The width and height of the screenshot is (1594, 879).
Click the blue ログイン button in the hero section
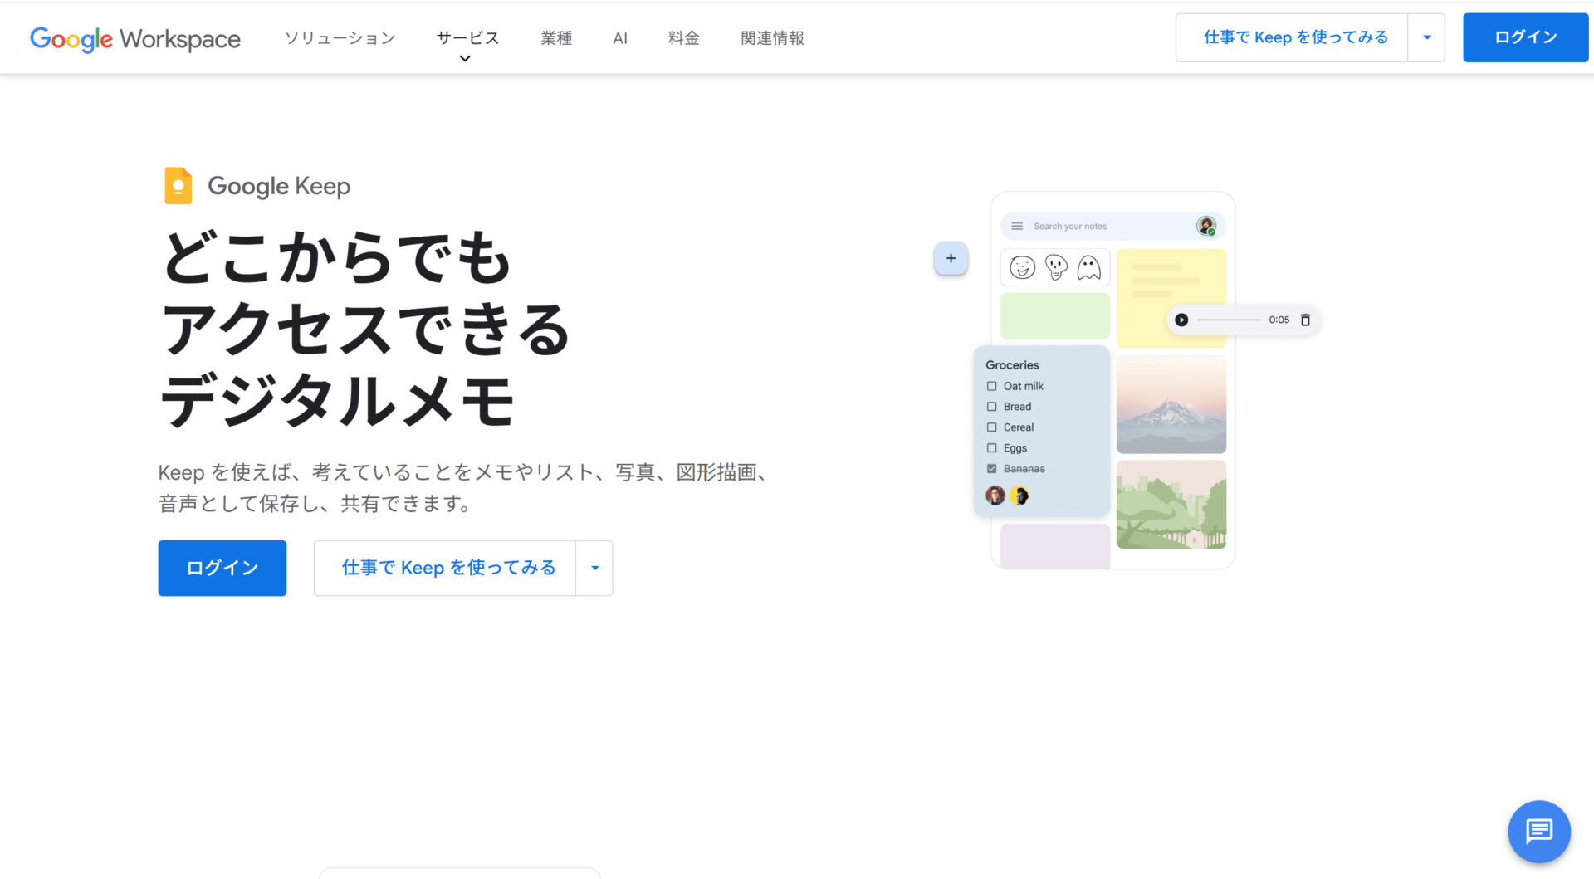[x=221, y=568]
